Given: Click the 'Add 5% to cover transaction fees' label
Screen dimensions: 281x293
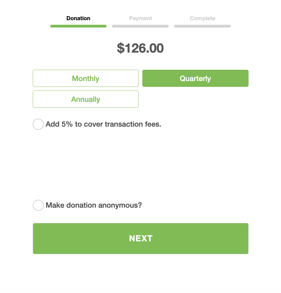Looking at the screenshot, I should click(x=103, y=124).
